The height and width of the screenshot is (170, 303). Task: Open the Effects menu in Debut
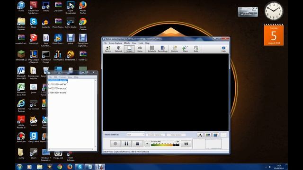[127, 43]
